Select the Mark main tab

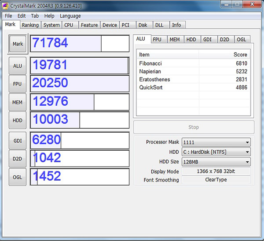[11, 25]
